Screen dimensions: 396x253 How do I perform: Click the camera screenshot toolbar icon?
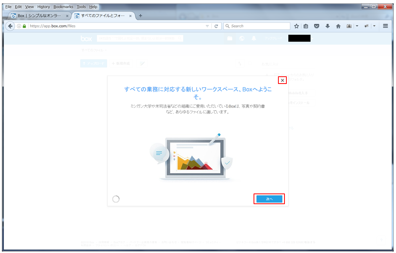coord(349,26)
